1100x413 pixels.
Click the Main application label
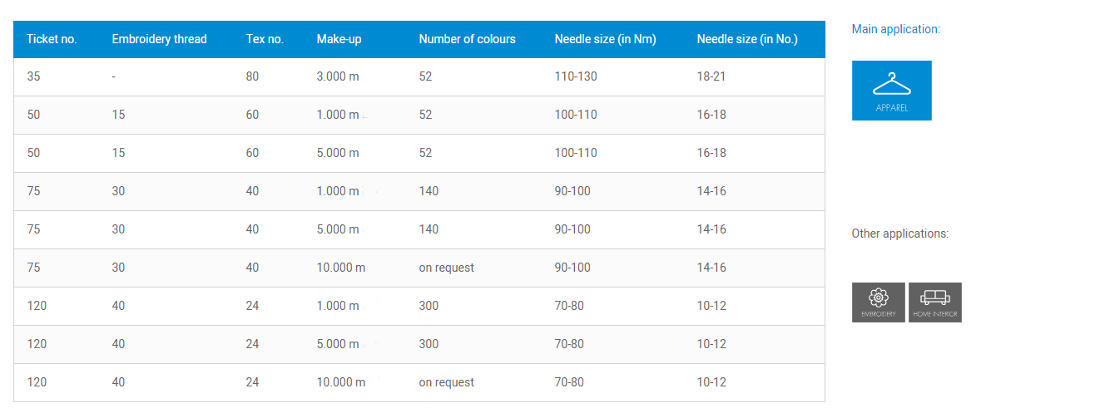click(x=895, y=29)
